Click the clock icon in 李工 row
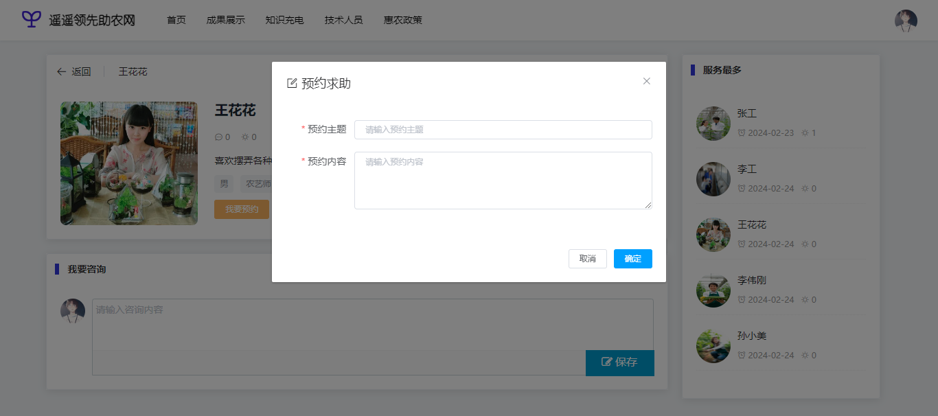The image size is (938, 416). 742,188
